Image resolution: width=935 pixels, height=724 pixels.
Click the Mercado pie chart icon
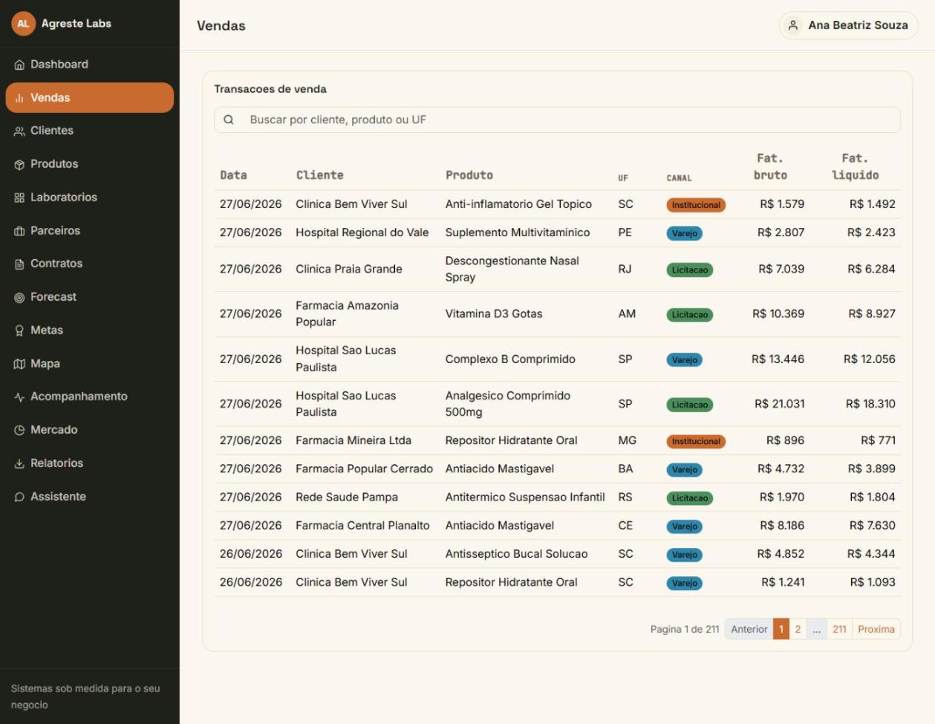tap(19, 430)
